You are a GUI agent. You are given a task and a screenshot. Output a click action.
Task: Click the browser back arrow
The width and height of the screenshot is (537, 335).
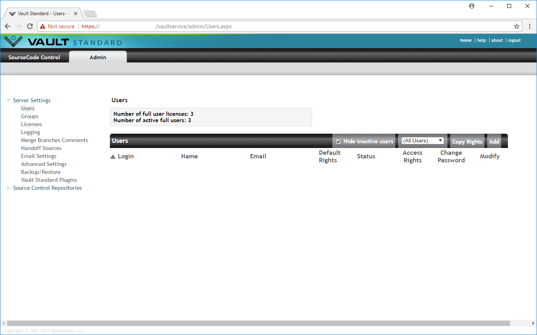[8, 26]
